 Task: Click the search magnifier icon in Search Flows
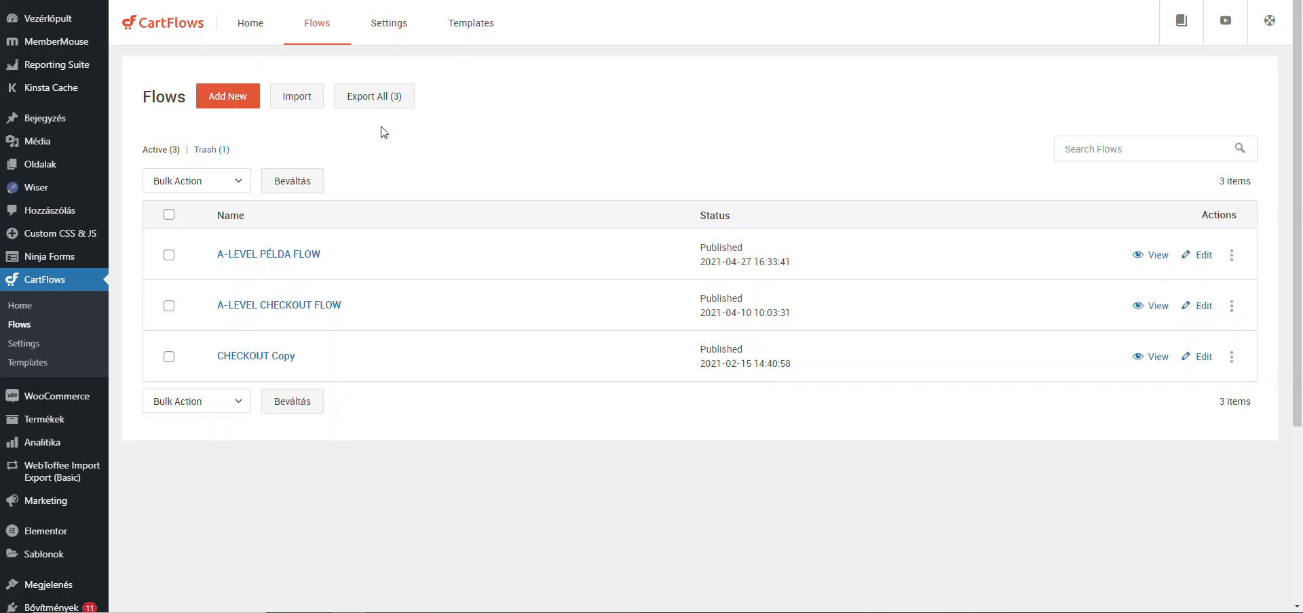(x=1240, y=148)
